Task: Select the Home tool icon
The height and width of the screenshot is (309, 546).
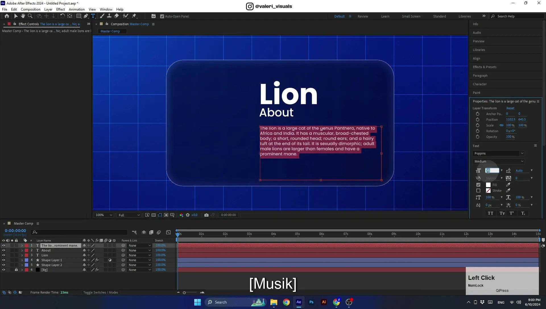Action: pos(7,16)
